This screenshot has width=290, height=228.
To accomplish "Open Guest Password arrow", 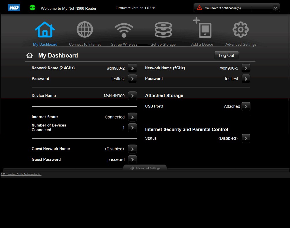I will [132, 160].
